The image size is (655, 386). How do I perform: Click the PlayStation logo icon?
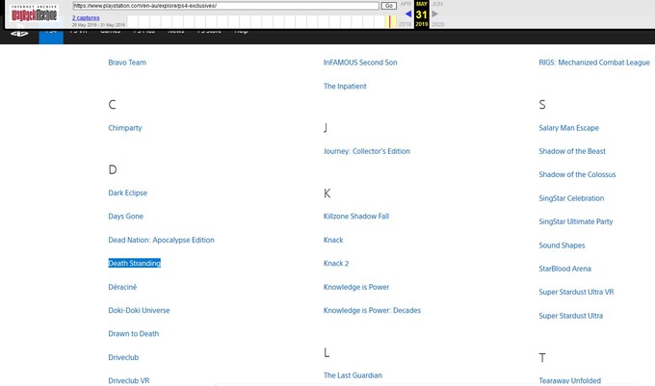coord(19,34)
